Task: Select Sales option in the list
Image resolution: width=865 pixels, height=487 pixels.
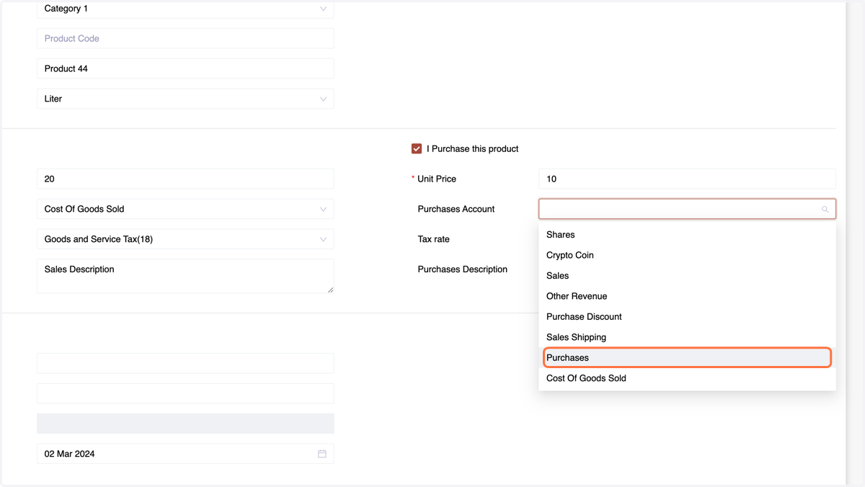Action: (x=687, y=276)
